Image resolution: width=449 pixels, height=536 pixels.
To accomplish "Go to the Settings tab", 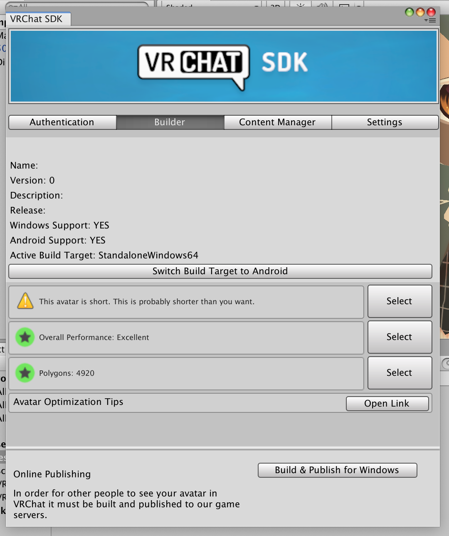I will [x=385, y=122].
